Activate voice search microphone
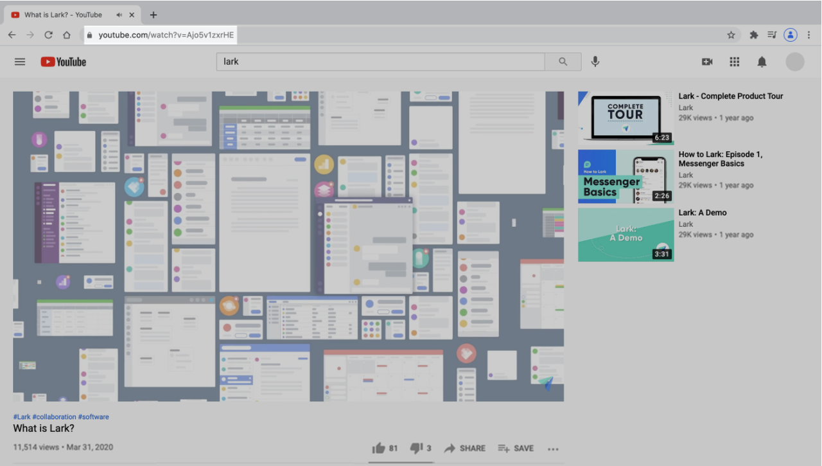Viewport: 822px width, 466px height. click(x=595, y=62)
